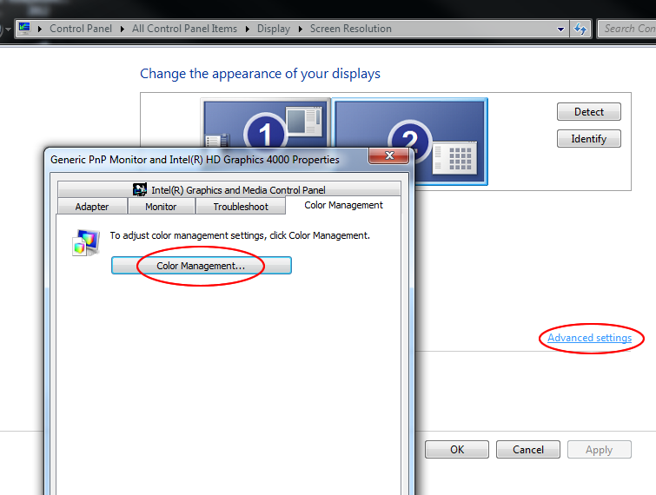Select the Color Management tab
Screen dimensions: 656x495
[343, 205]
